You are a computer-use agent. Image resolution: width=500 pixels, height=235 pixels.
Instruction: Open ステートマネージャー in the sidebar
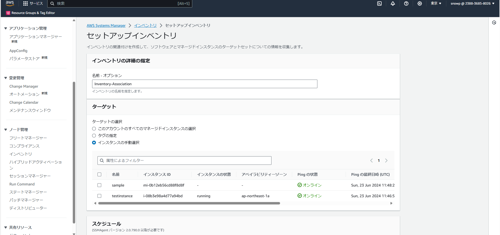(x=28, y=192)
